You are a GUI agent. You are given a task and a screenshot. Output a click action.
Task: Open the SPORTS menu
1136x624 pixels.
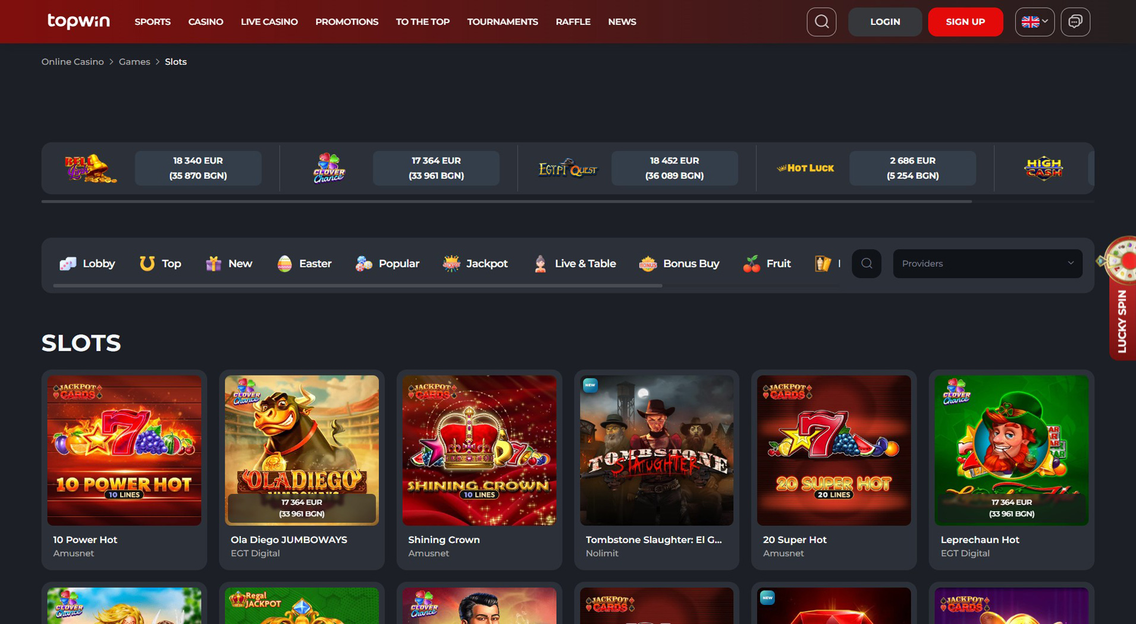pos(152,22)
